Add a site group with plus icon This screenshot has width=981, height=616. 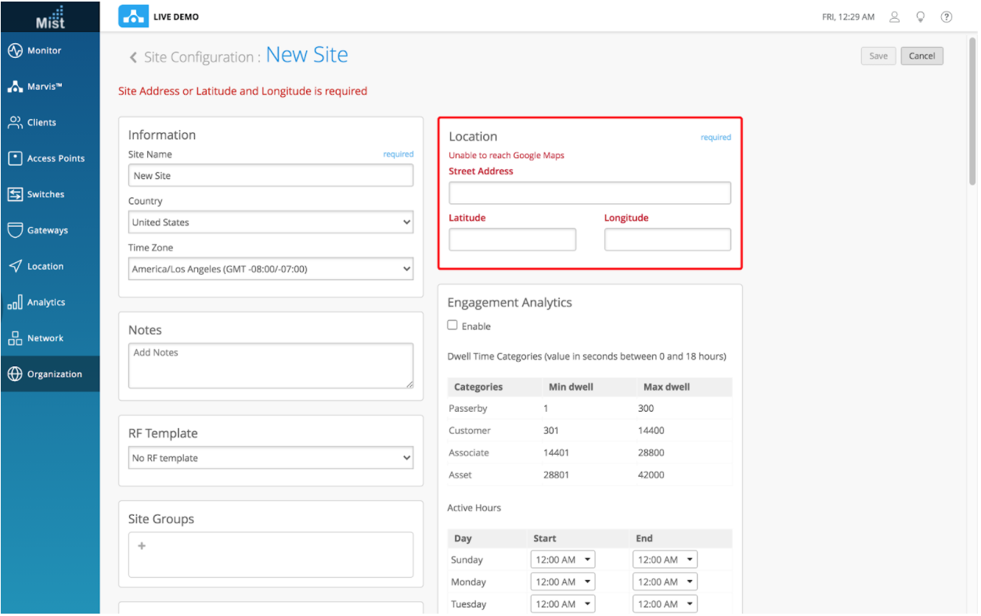(142, 546)
